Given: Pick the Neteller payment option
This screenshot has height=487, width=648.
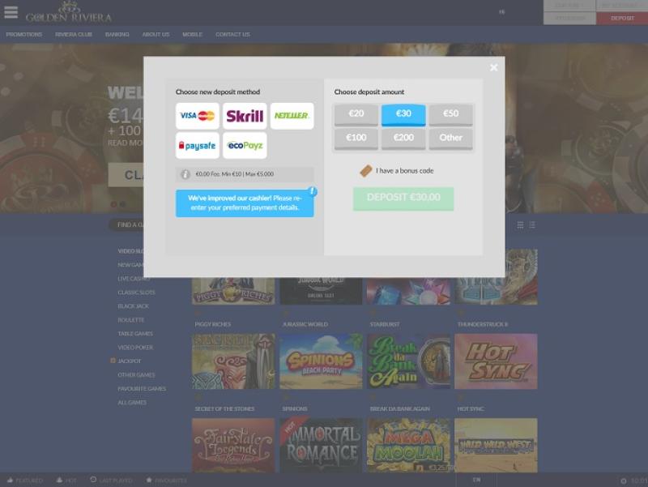Looking at the screenshot, I should coord(292,116).
